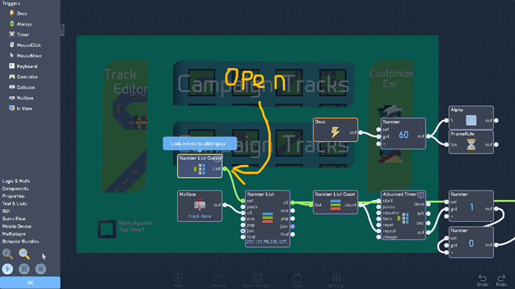515x289 pixels.
Task: Pick the MouseClick trigger
Action: tap(25, 45)
